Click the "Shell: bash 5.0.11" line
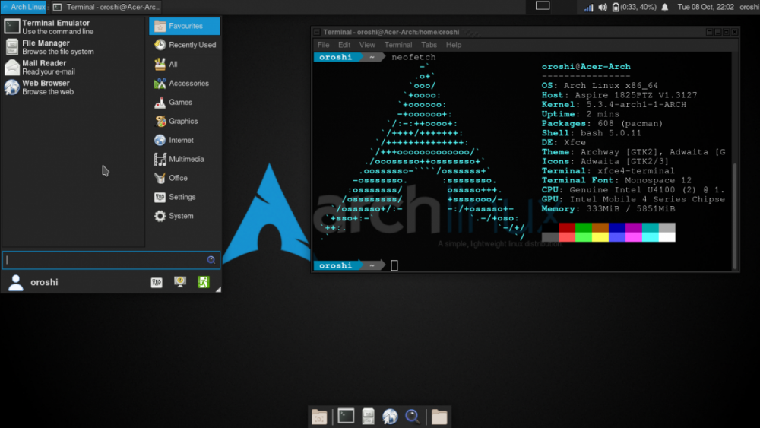Viewport: 760px width, 428px height. [x=591, y=133]
